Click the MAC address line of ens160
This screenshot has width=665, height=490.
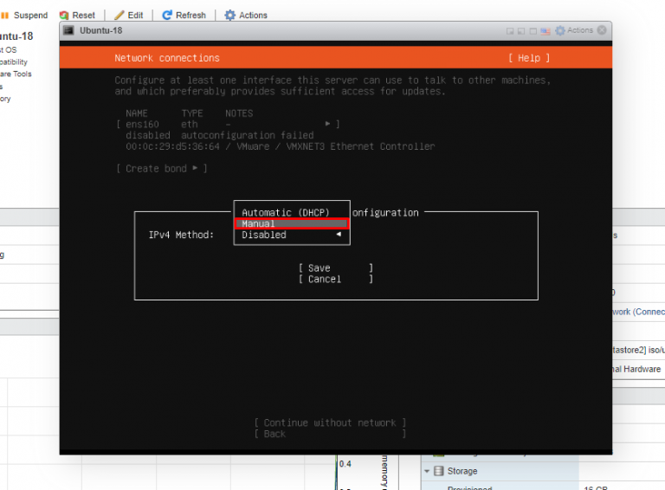pyautogui.click(x=281, y=146)
